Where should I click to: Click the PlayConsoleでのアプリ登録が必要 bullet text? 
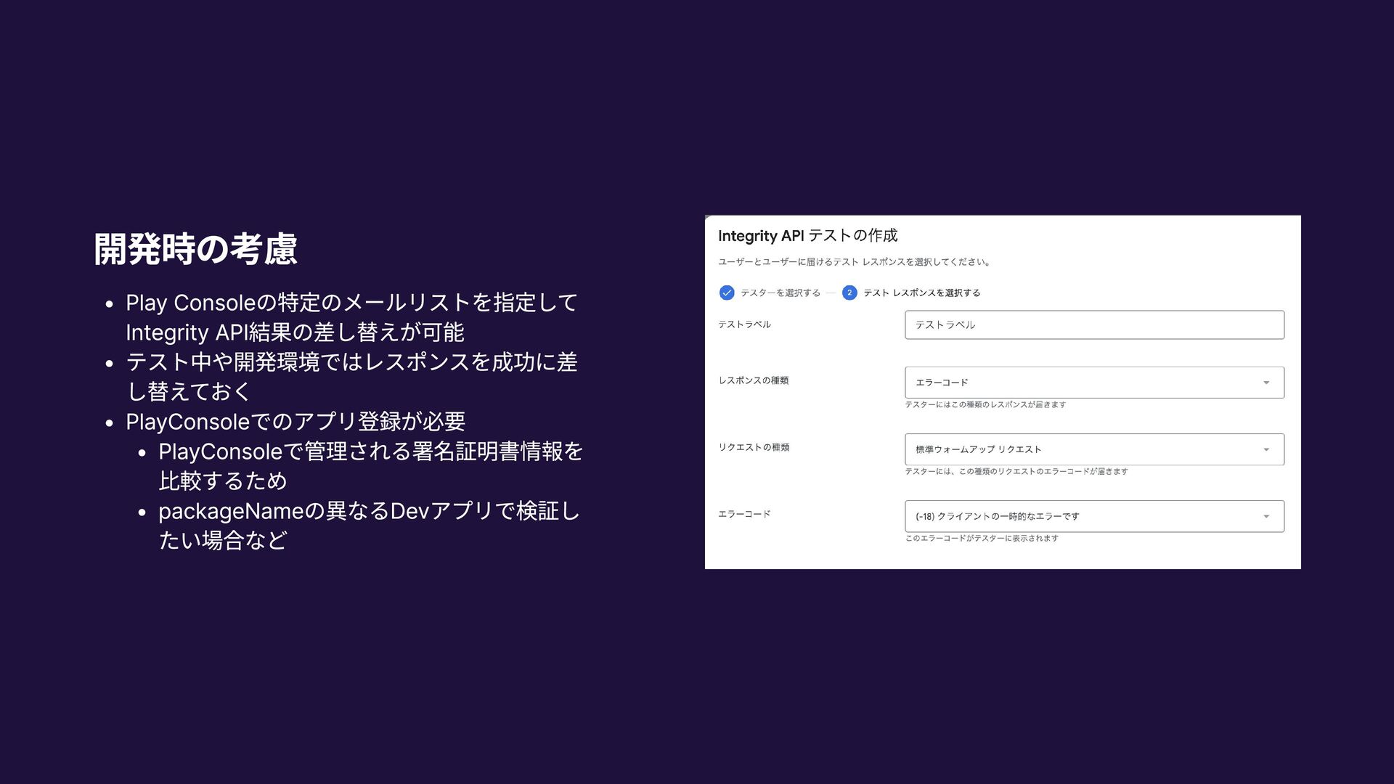click(295, 421)
